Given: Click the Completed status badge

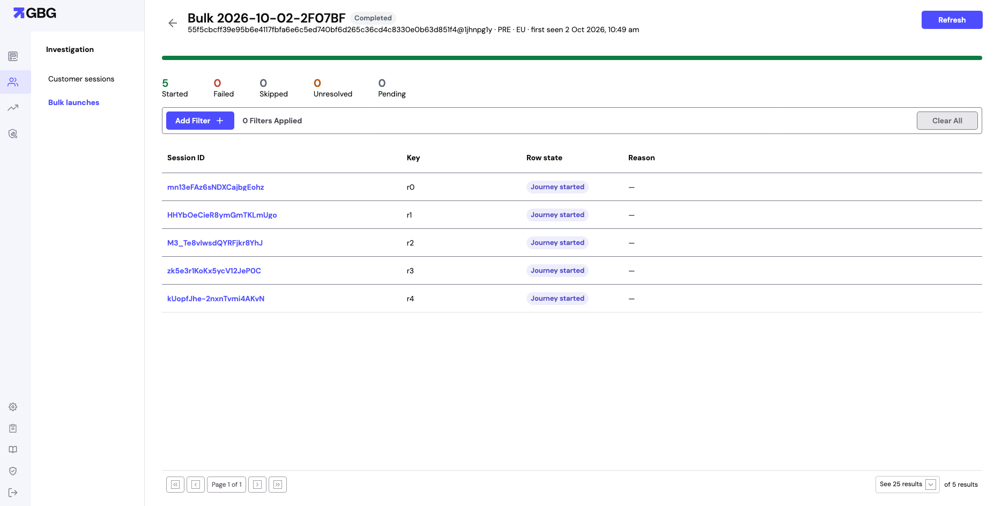Looking at the screenshot, I should tap(373, 18).
